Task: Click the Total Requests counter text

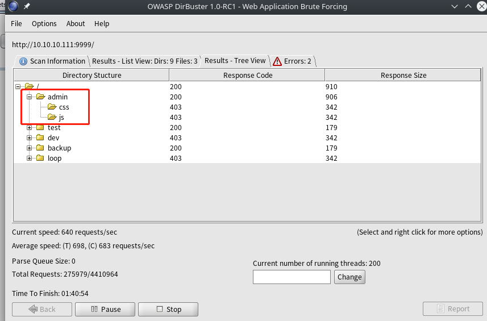Action: pyautogui.click(x=65, y=274)
